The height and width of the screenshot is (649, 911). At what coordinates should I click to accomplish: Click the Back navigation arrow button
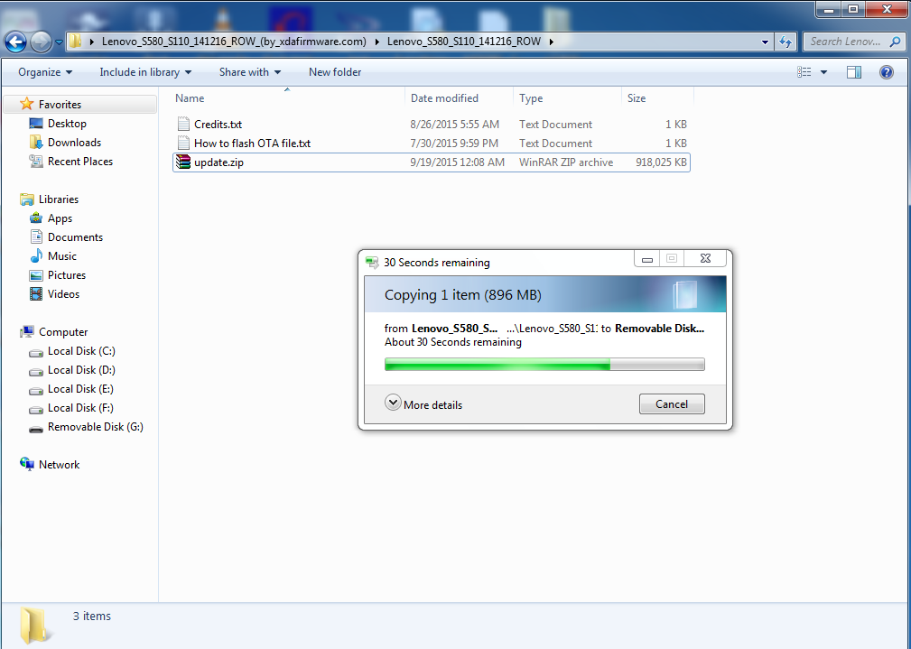point(15,42)
